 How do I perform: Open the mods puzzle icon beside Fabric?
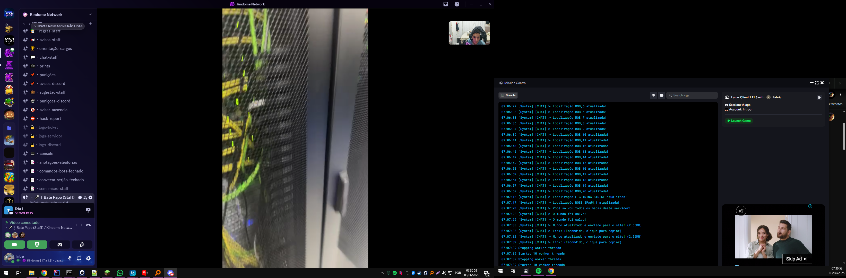click(x=819, y=97)
